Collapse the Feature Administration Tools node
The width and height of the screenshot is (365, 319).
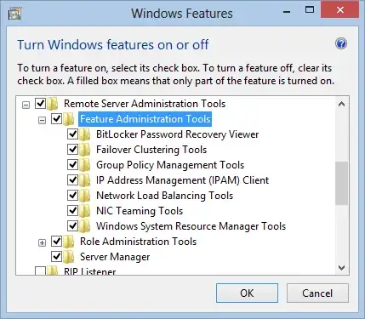coord(42,120)
